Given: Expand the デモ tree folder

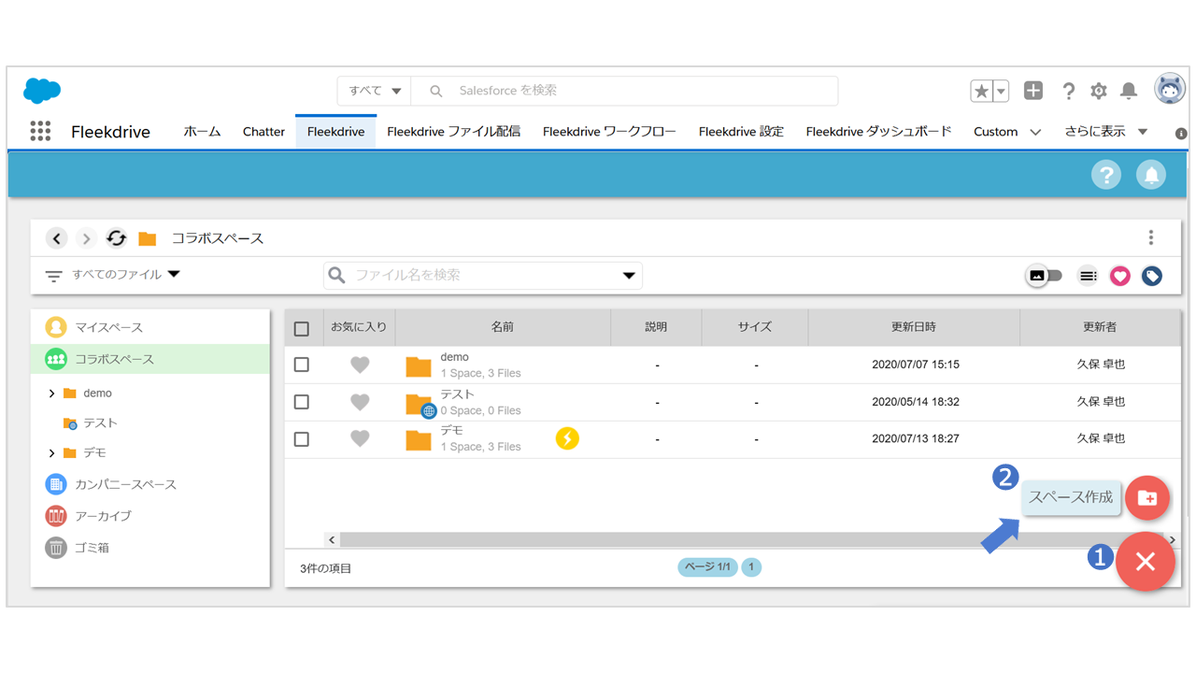Looking at the screenshot, I should click(x=51, y=453).
